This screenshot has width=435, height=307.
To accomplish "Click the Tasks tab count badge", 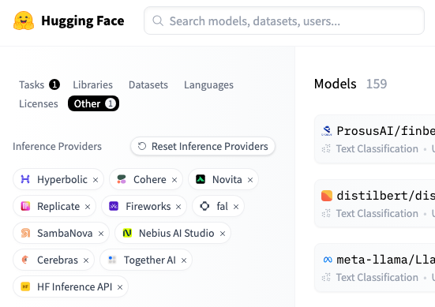I will click(54, 84).
